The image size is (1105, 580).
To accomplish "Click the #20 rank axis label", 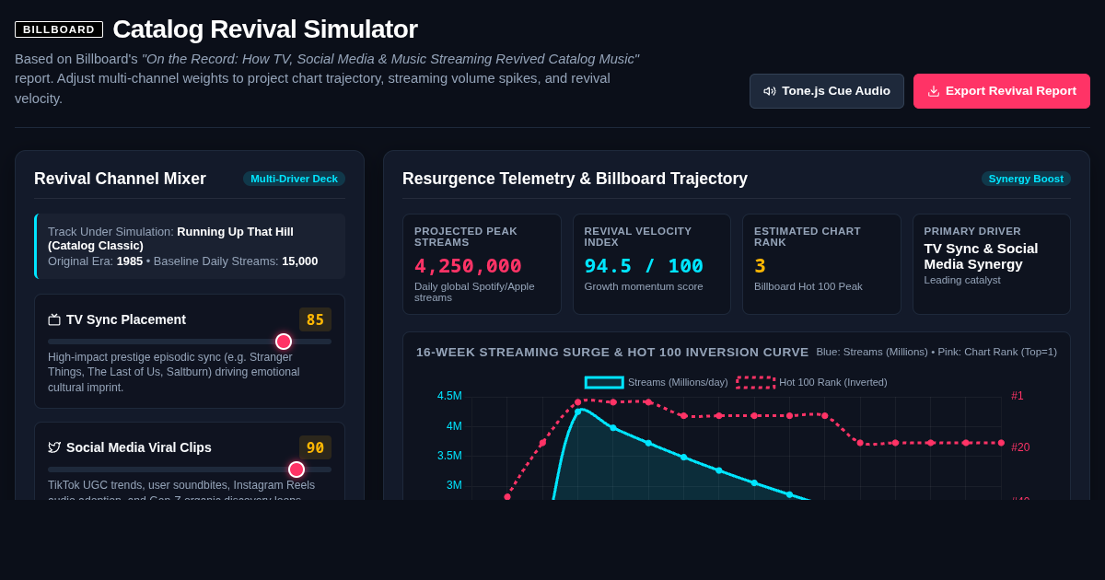I will coord(1020,447).
